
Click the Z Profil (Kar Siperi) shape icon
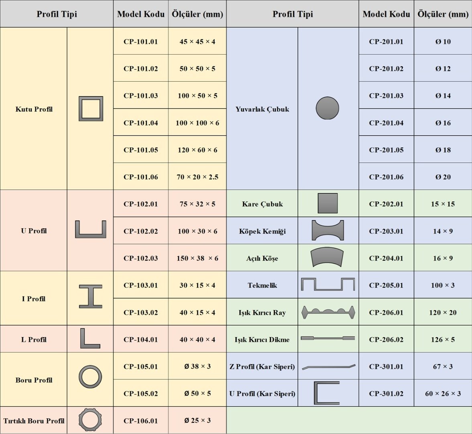click(328, 366)
